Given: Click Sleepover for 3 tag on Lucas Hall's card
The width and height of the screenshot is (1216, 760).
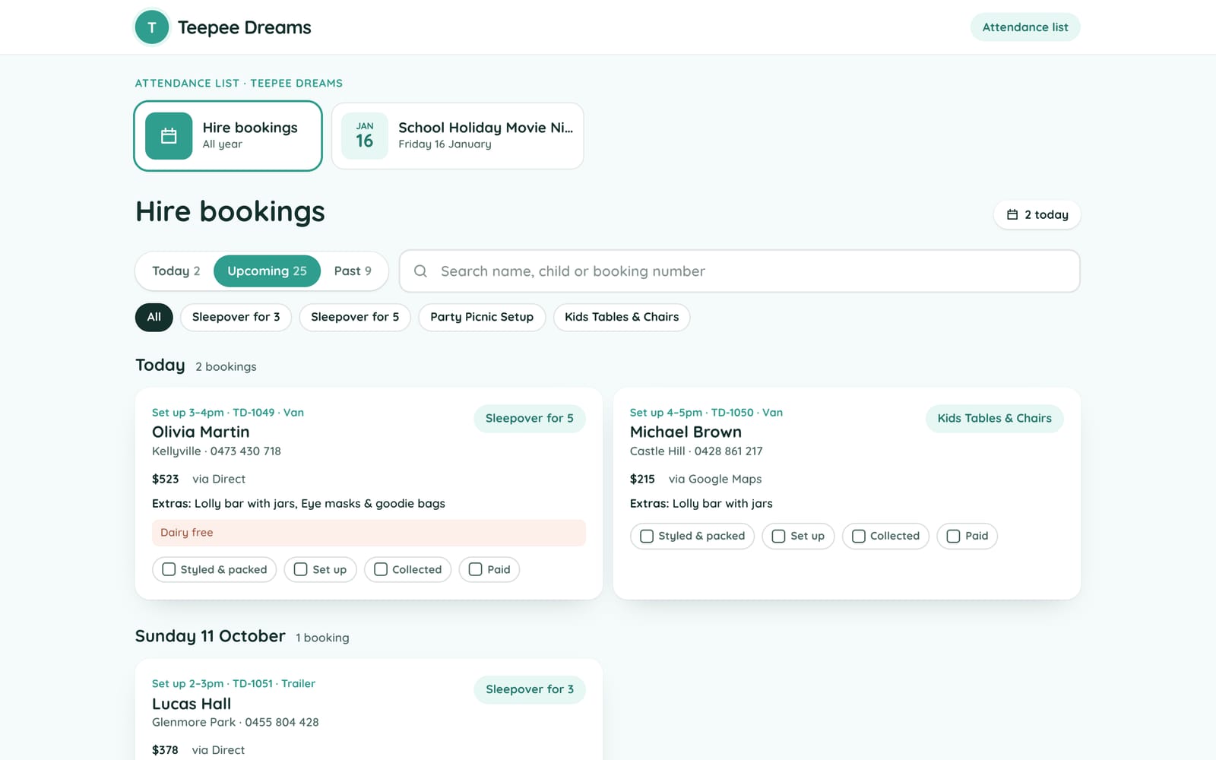Looking at the screenshot, I should [x=530, y=689].
